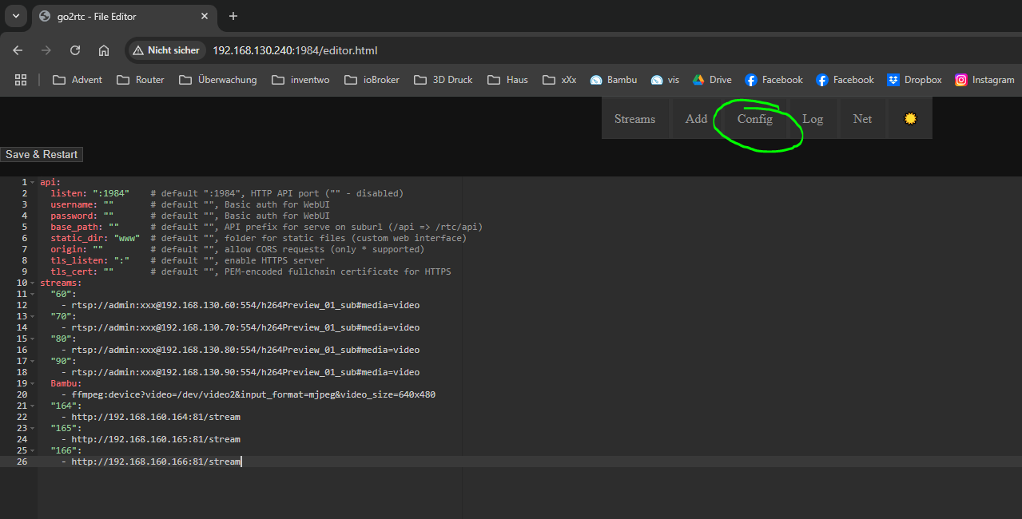Click the address bar URL field
Screen dimensions: 1022x519
[479, 50]
